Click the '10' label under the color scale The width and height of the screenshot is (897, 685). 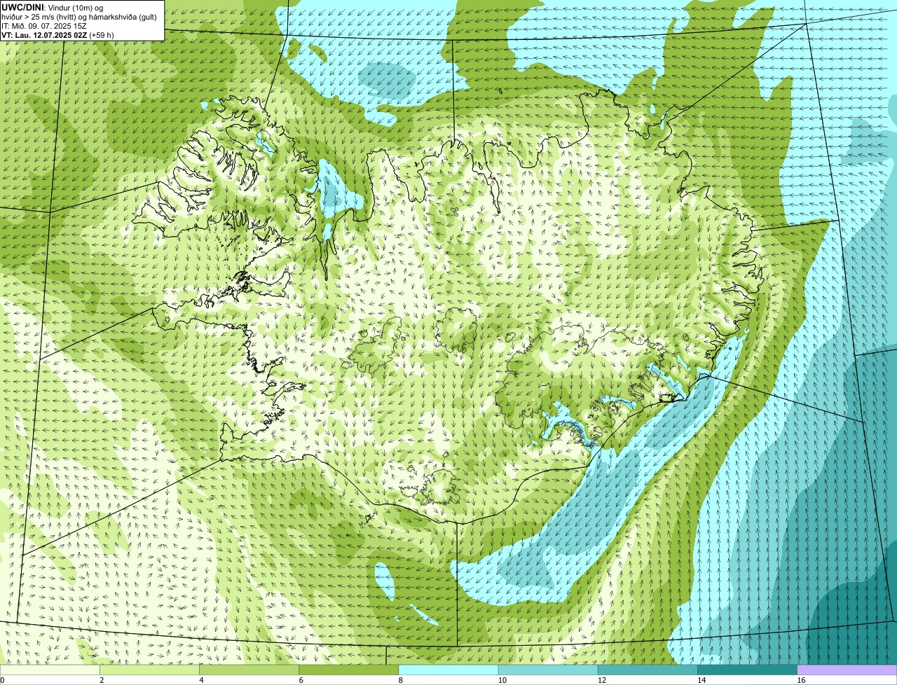[x=502, y=680]
